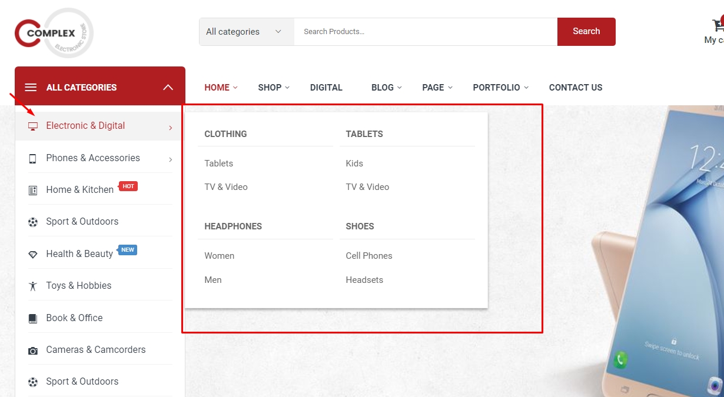This screenshot has width=724, height=397.
Task: Open the shopping cart icon
Action: (718, 24)
